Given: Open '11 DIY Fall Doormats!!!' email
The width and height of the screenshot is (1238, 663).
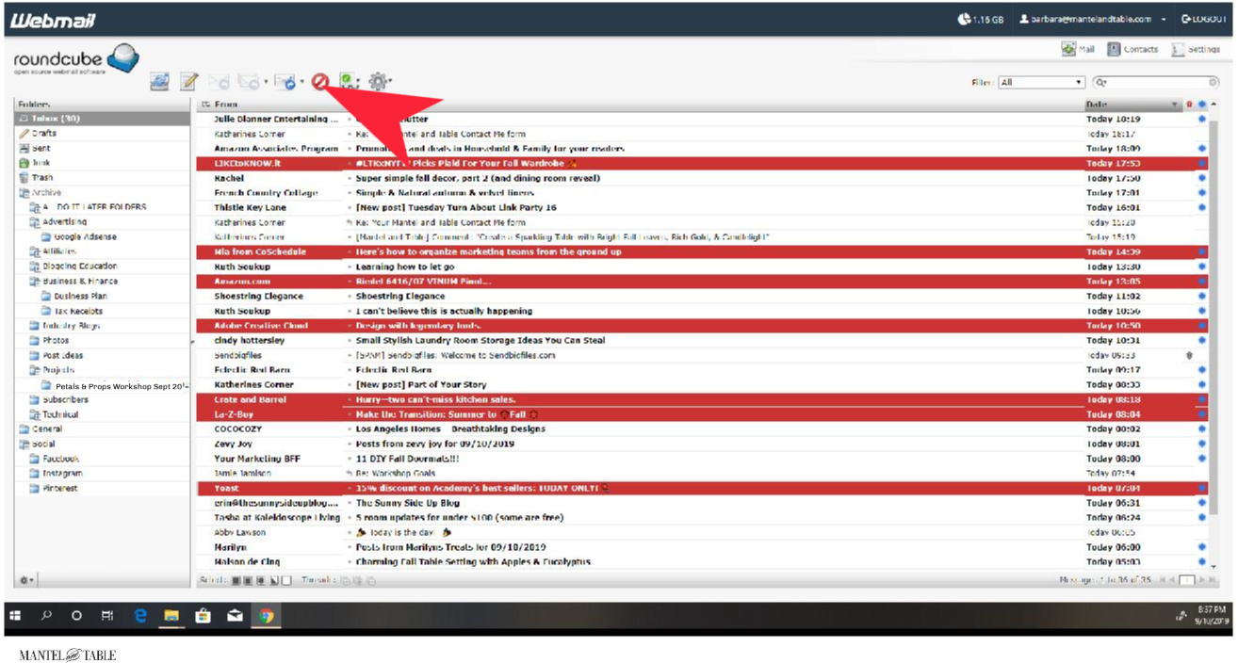Looking at the screenshot, I should 703,459.
